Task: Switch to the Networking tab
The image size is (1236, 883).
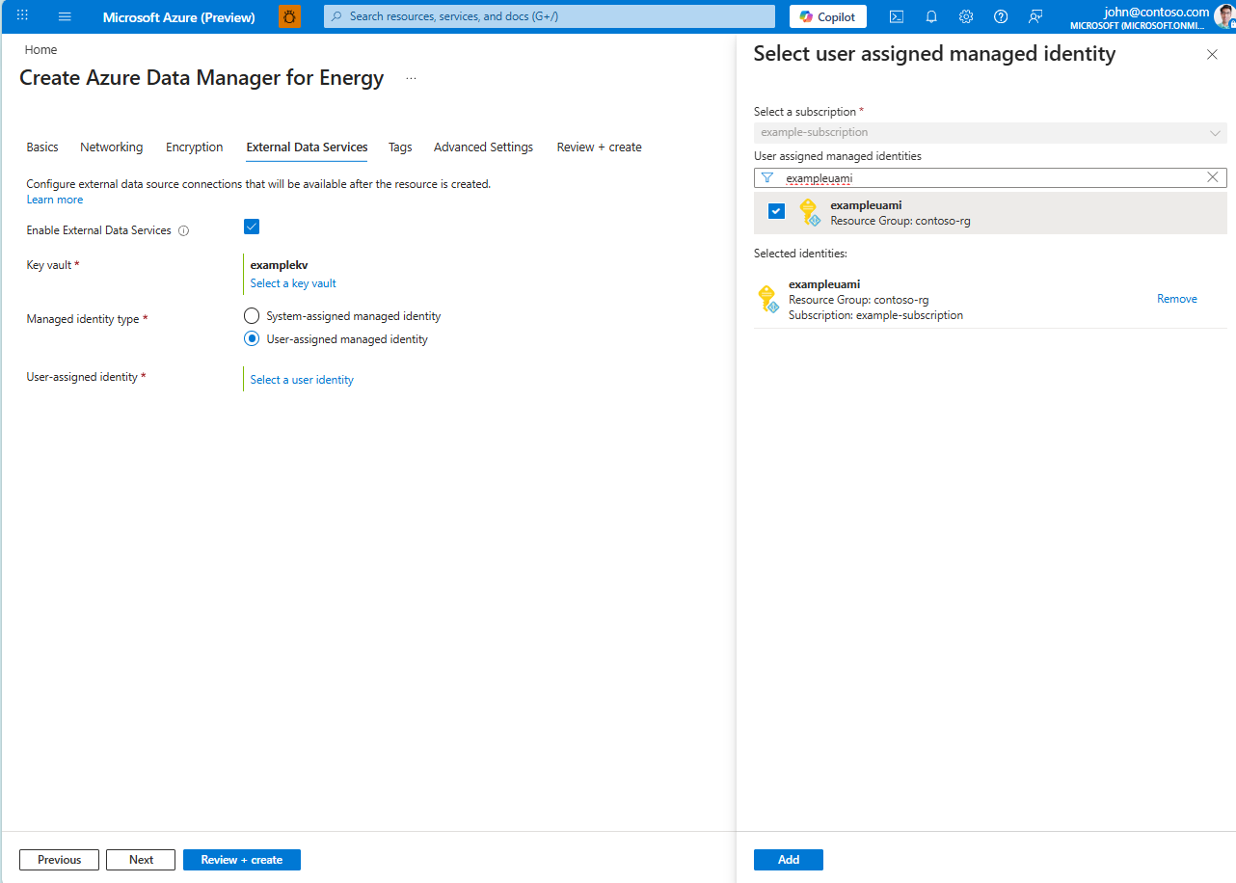Action: coord(111,147)
